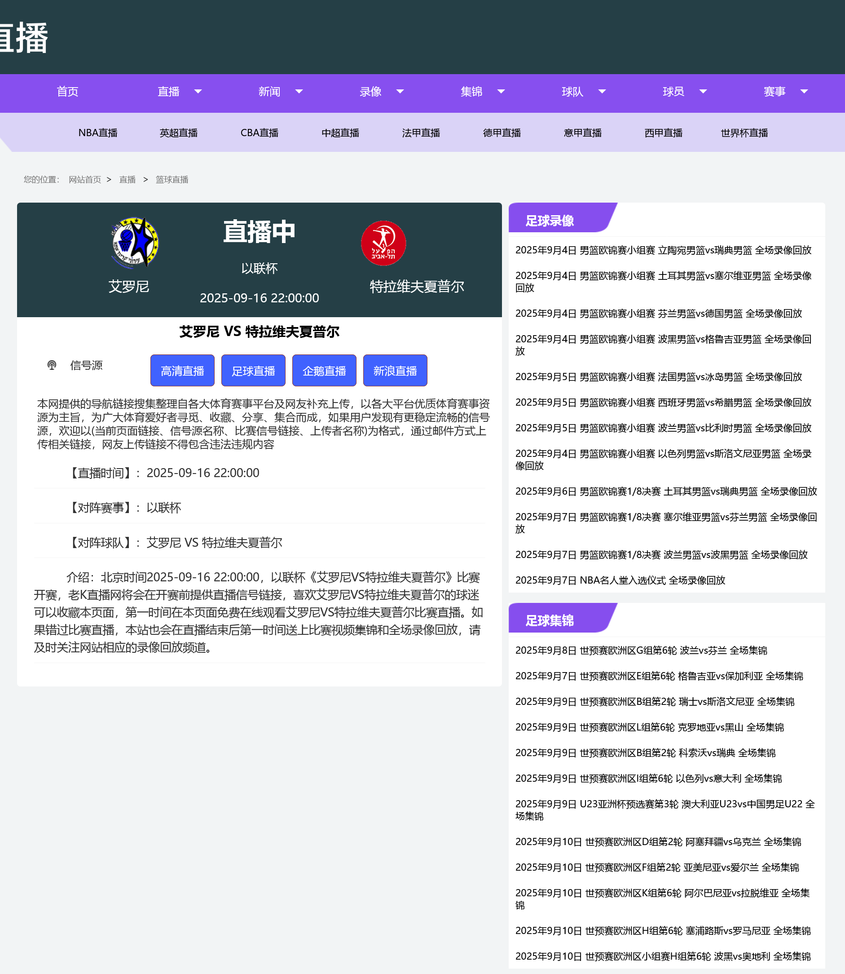The image size is (845, 974).
Task: Follow the 篮球直播 breadcrumb link
Action: coord(172,179)
